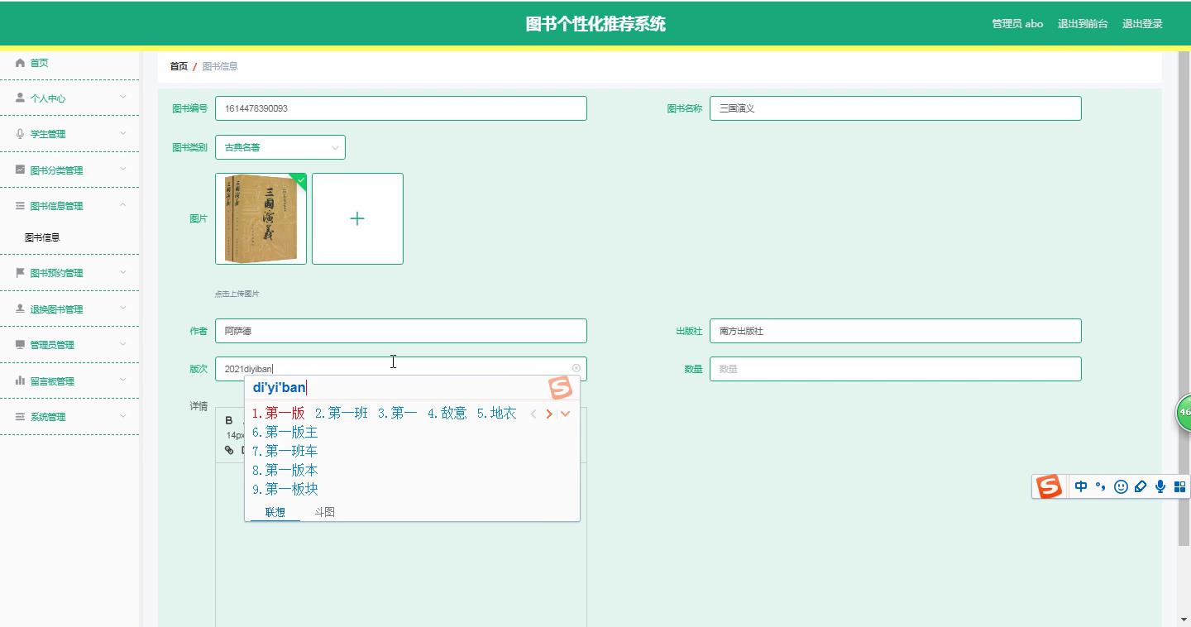
Task: Collapse the 图书信息管理 menu
Action: point(69,206)
